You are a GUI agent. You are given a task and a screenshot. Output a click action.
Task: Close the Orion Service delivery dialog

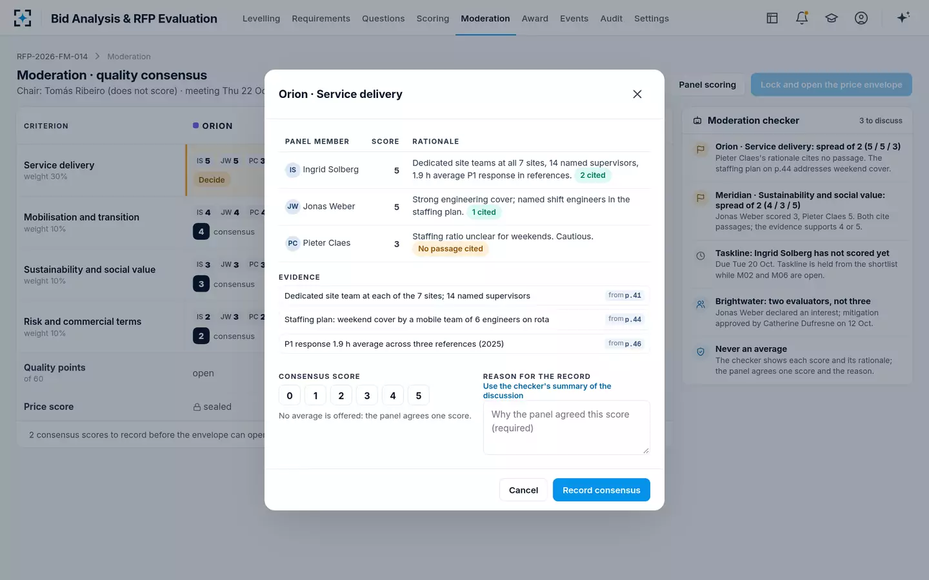[x=637, y=94]
